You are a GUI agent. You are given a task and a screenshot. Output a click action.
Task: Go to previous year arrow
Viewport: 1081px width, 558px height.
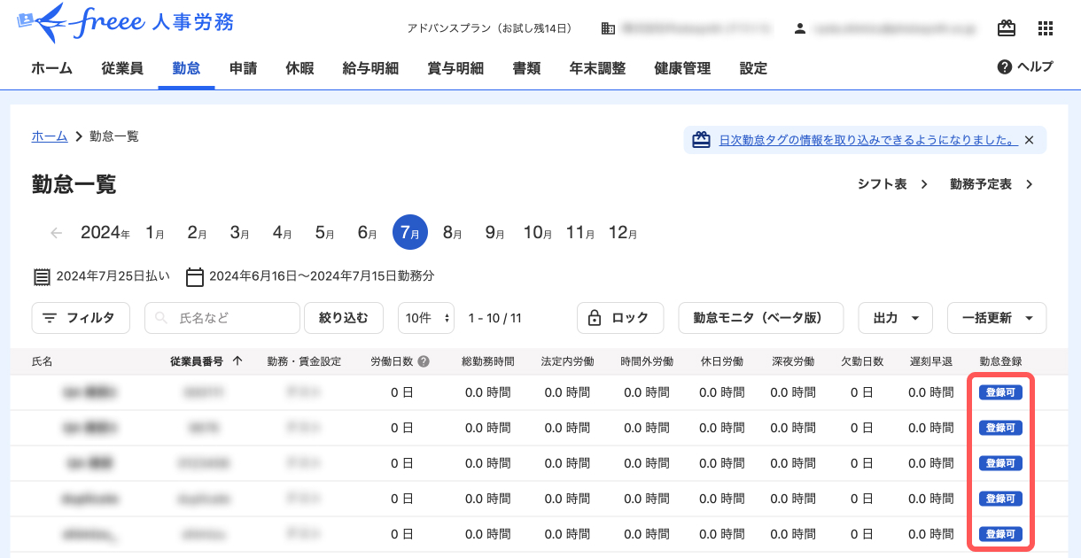tap(57, 233)
